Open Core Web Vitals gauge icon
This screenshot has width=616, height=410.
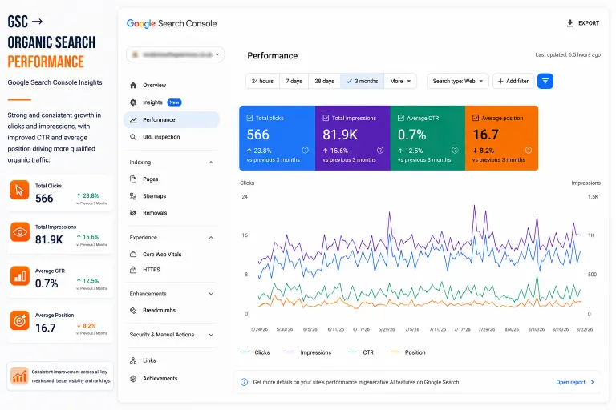tap(133, 254)
